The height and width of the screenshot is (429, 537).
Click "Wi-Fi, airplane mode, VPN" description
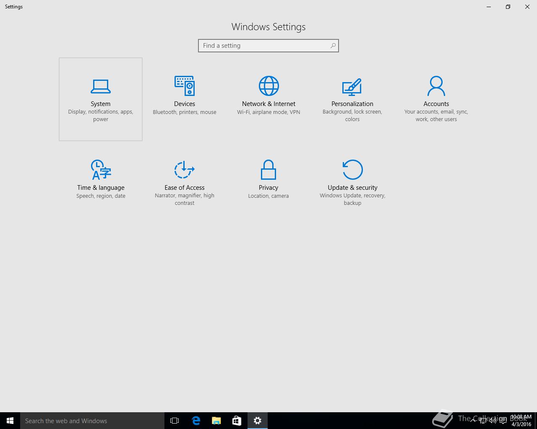268,112
